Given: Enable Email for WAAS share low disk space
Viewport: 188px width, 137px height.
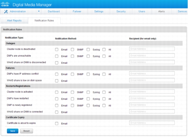Looking at the screenshot, I should (57, 81).
